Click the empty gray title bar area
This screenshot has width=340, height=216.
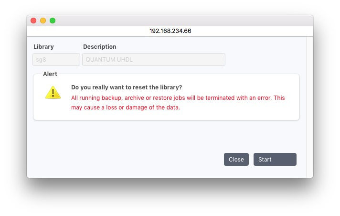click(181, 21)
